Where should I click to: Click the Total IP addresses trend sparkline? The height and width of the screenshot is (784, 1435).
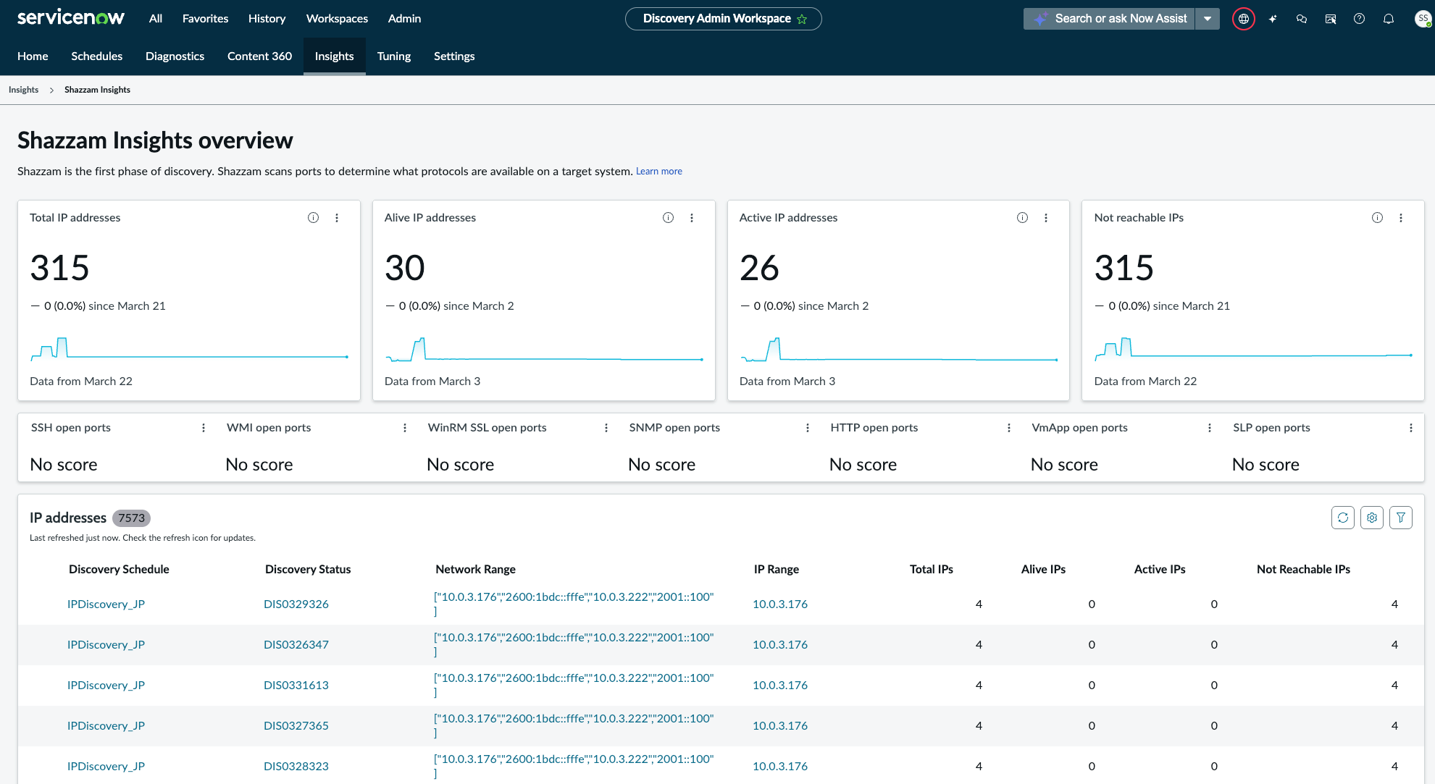pos(189,348)
